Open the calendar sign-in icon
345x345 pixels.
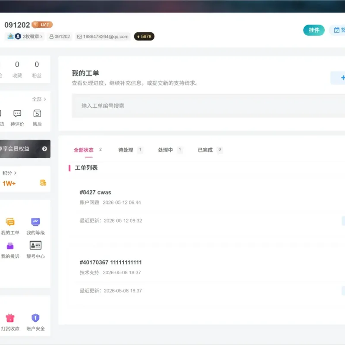pyautogui.click(x=337, y=30)
